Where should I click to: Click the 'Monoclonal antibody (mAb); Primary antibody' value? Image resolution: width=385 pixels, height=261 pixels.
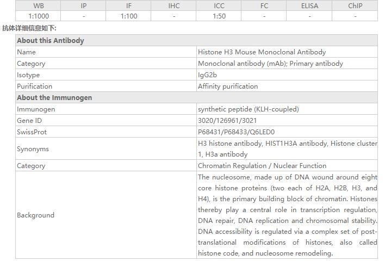(270, 64)
